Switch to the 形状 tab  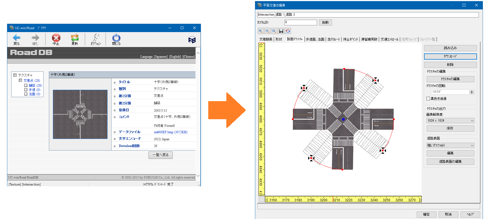(279, 39)
